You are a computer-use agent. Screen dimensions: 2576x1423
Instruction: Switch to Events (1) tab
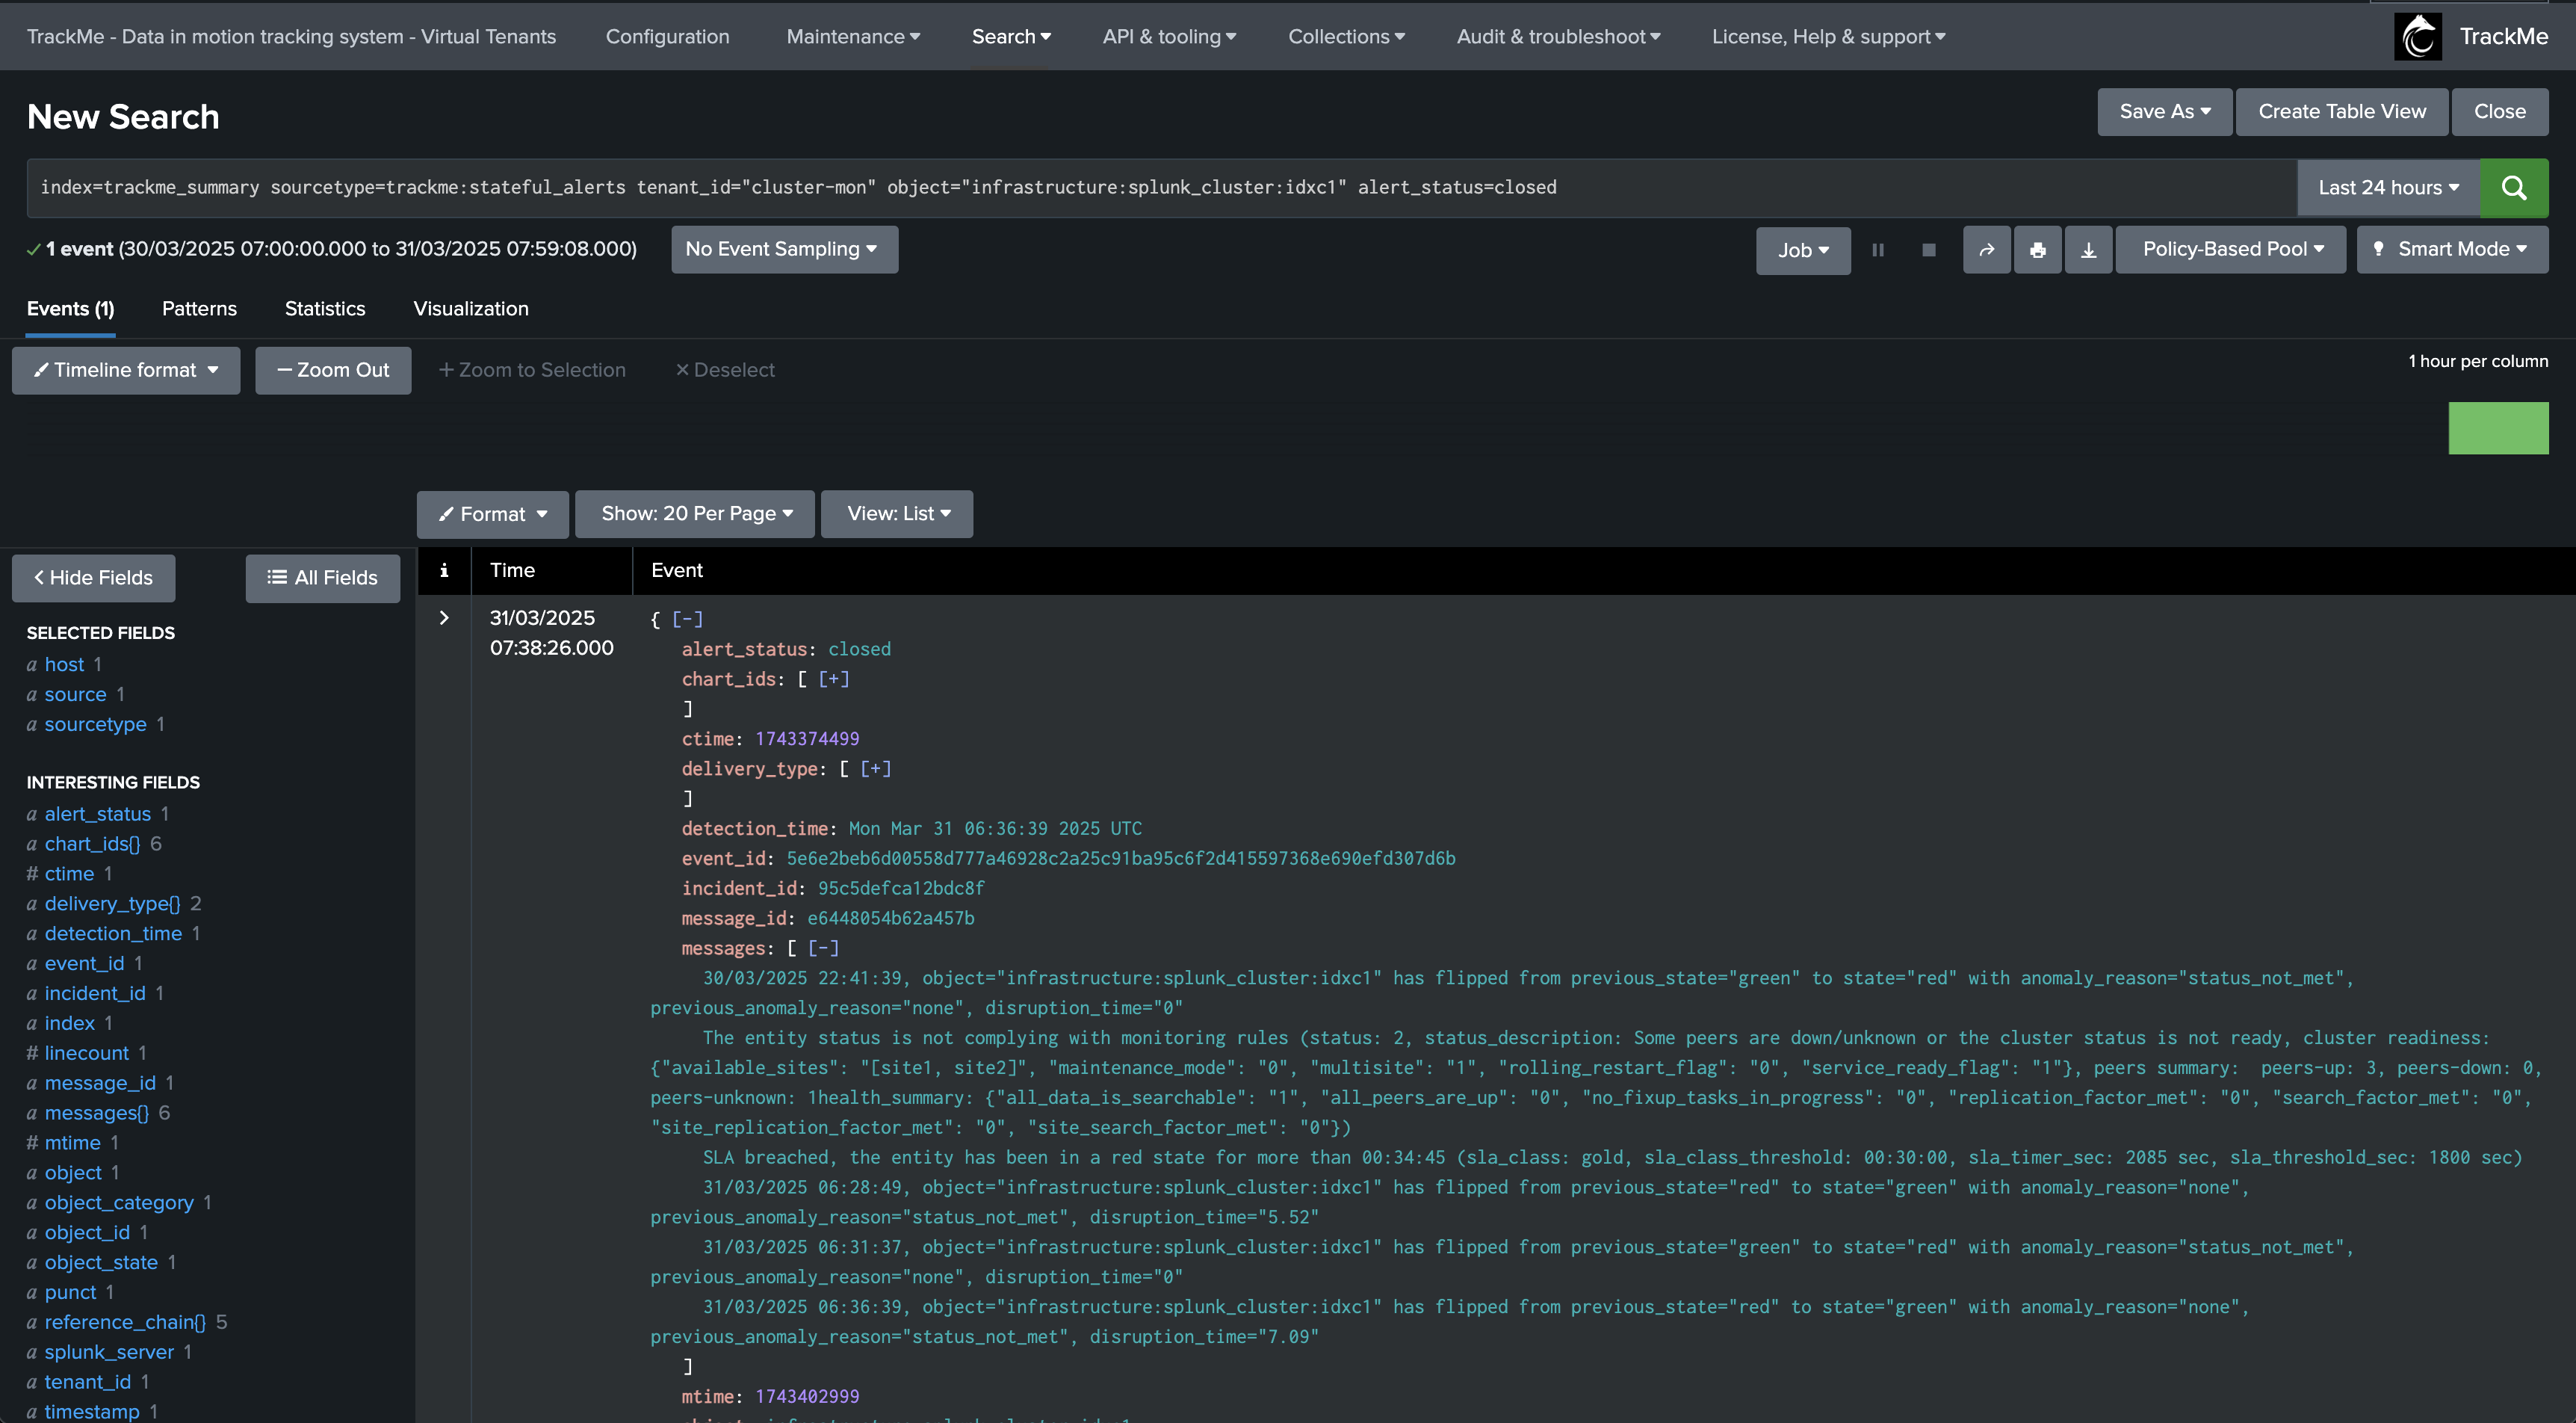(x=70, y=308)
